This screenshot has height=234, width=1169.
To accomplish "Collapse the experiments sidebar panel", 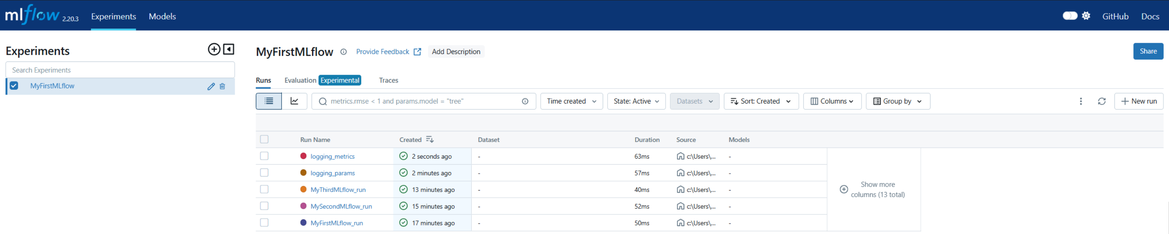I will (229, 49).
